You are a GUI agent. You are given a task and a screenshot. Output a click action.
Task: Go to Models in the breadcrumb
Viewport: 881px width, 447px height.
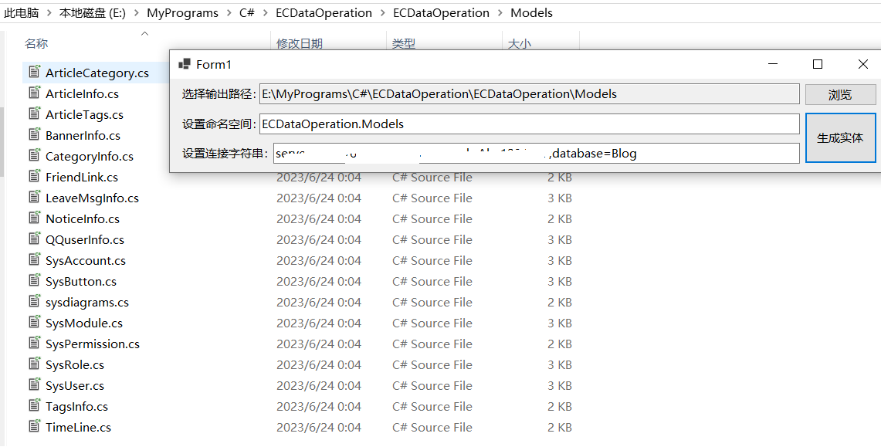coord(531,12)
